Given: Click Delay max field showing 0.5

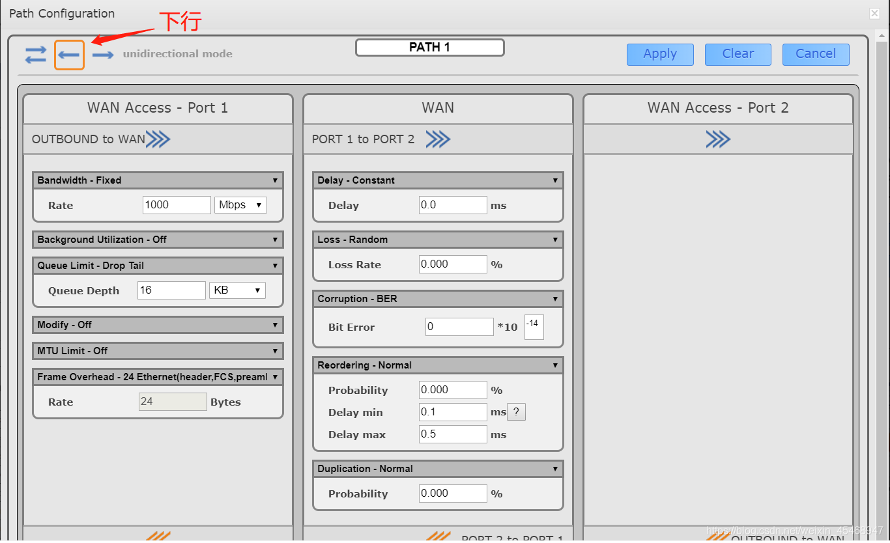Looking at the screenshot, I should 453,434.
